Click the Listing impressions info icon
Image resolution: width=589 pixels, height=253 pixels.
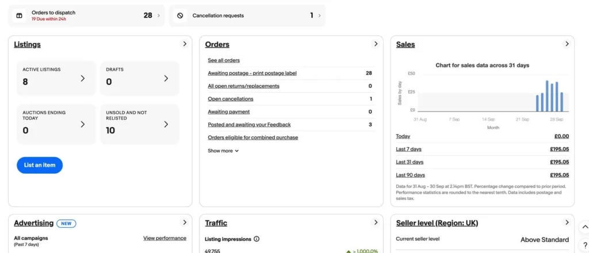257,239
